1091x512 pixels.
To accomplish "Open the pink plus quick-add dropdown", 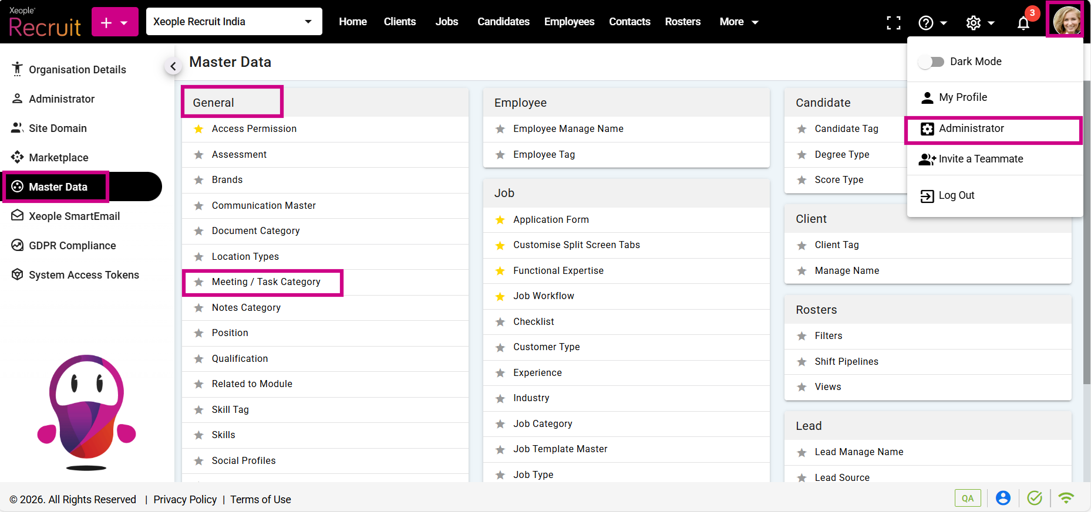I will coord(115,22).
